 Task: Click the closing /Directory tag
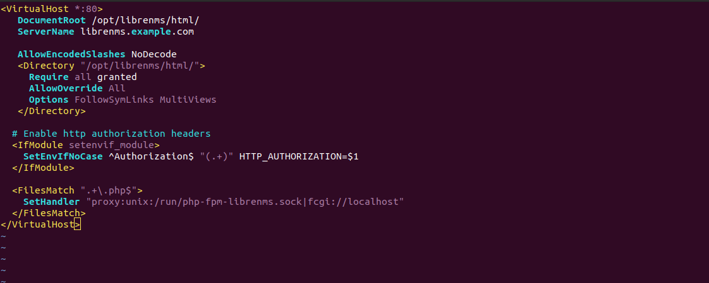pyautogui.click(x=52, y=110)
